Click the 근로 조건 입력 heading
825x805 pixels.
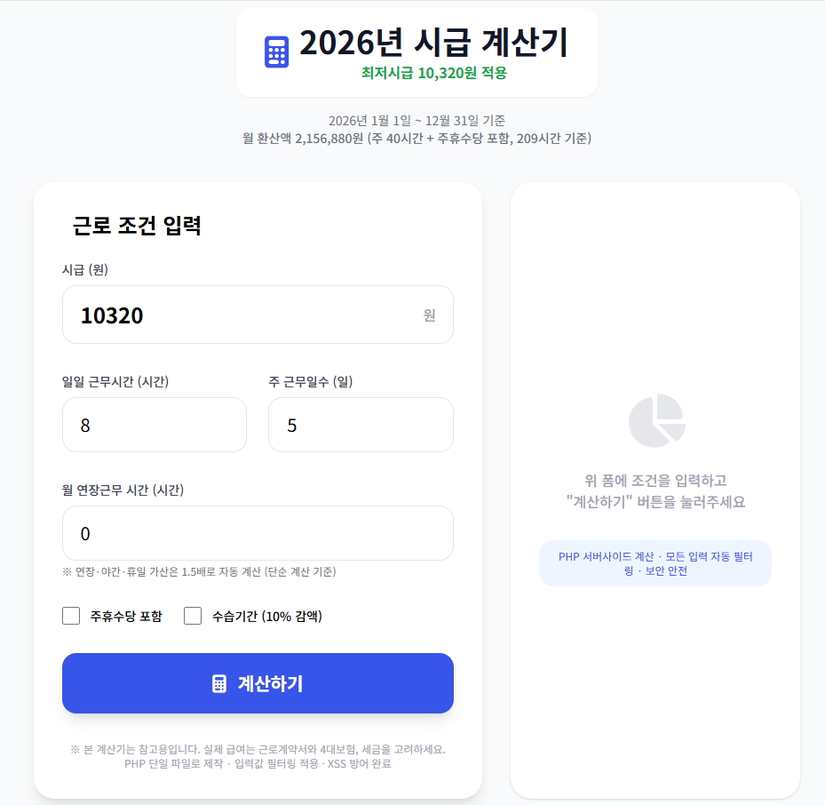click(137, 226)
